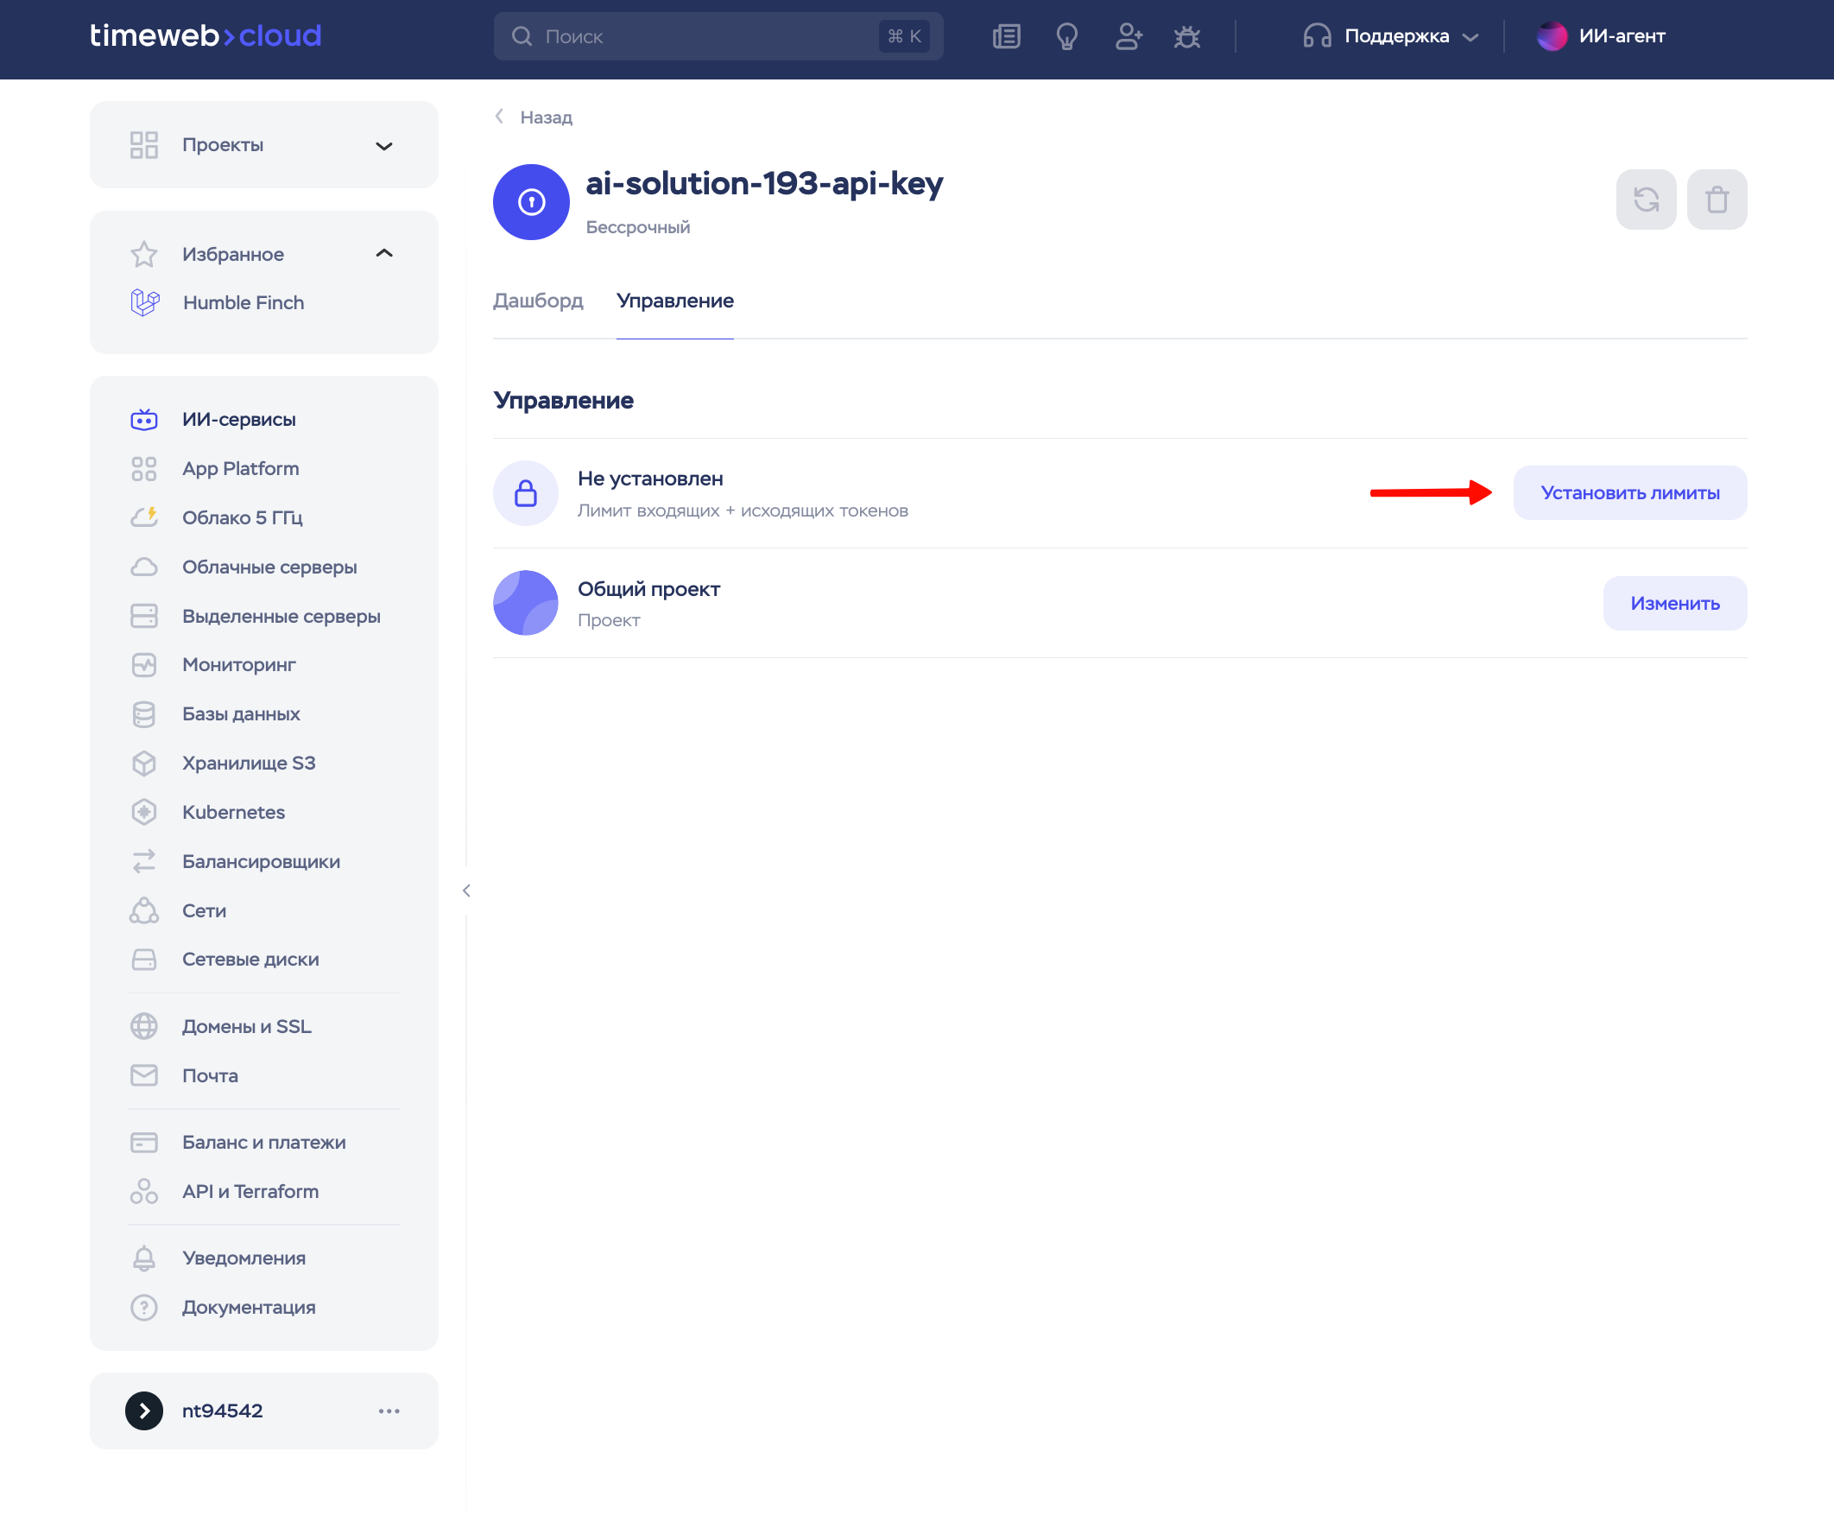
Task: Go back via Назад link
Action: [x=534, y=117]
